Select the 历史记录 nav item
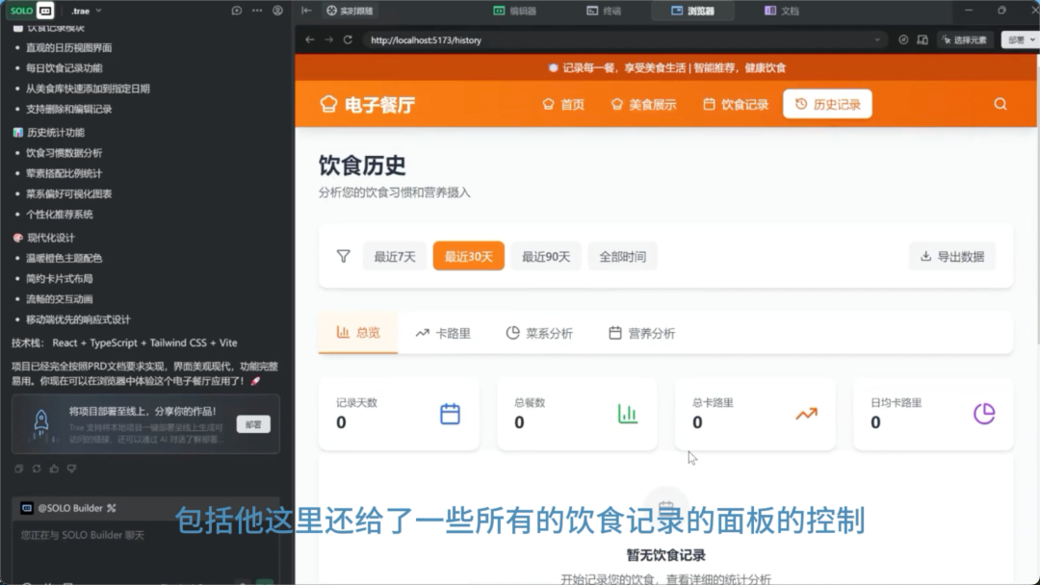 [x=827, y=104]
